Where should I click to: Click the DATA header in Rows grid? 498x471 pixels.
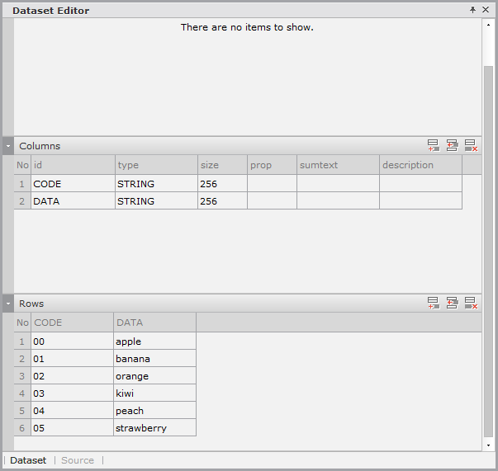click(154, 323)
